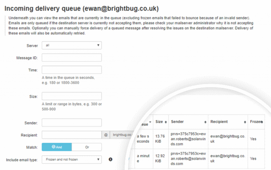
Task: Select the And match option
Action: coord(57,147)
